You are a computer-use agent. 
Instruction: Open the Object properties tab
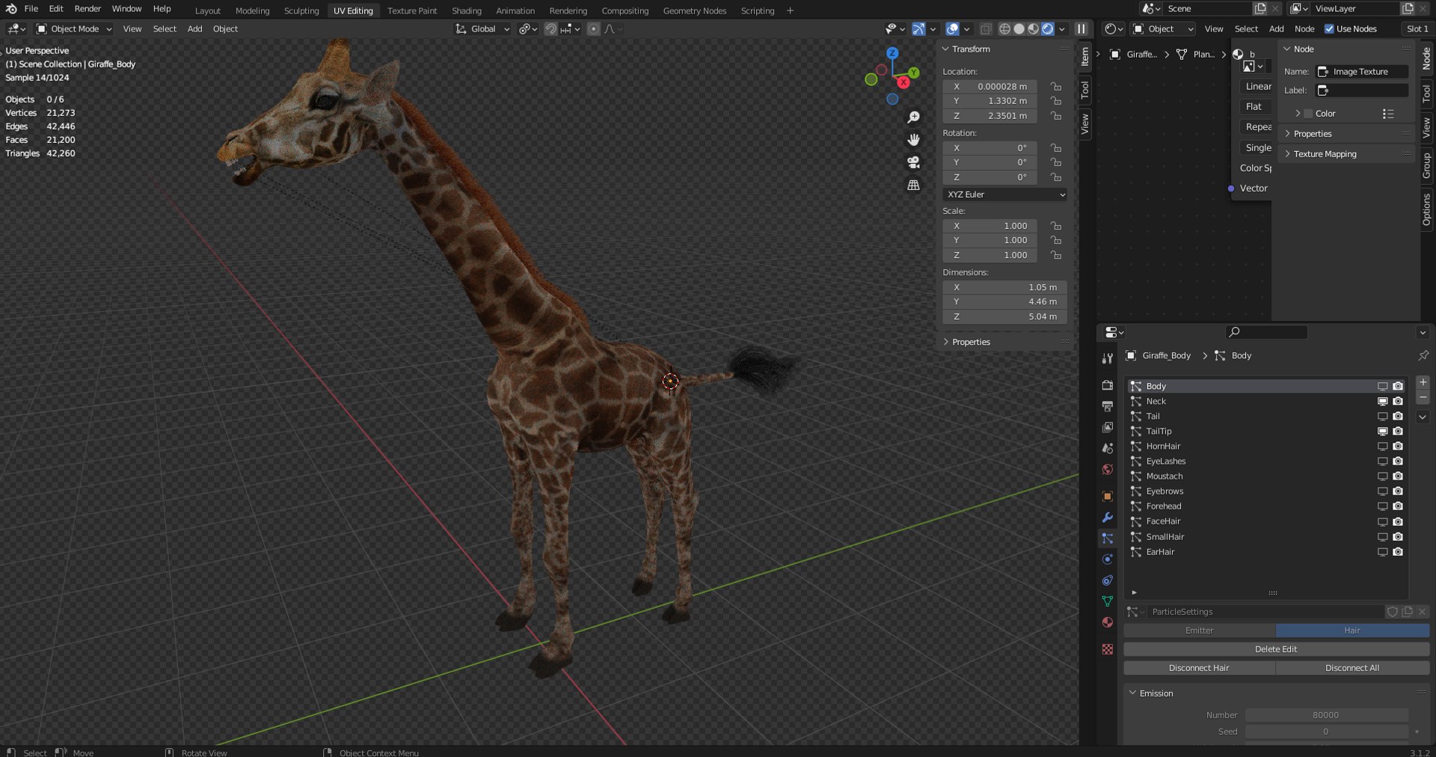coord(1108,496)
